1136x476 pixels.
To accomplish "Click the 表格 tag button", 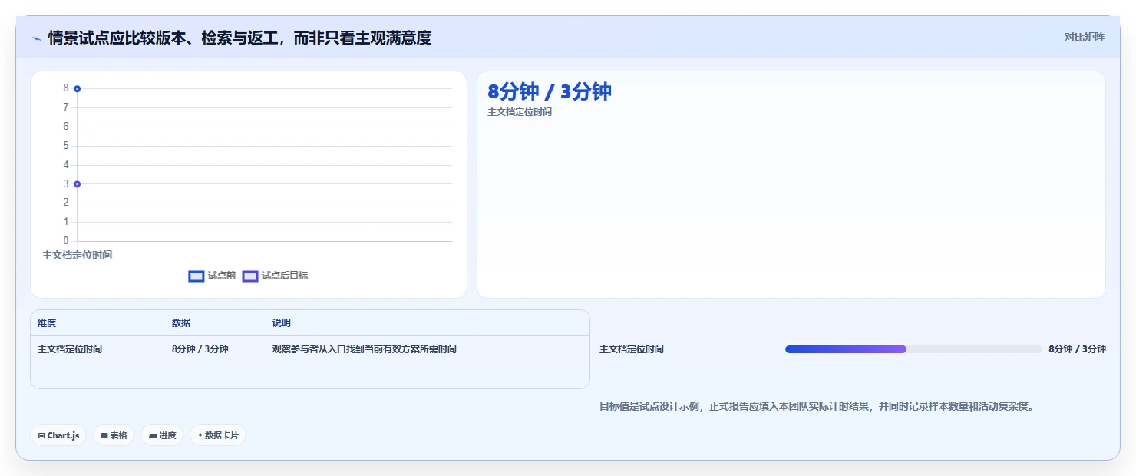I will [114, 435].
